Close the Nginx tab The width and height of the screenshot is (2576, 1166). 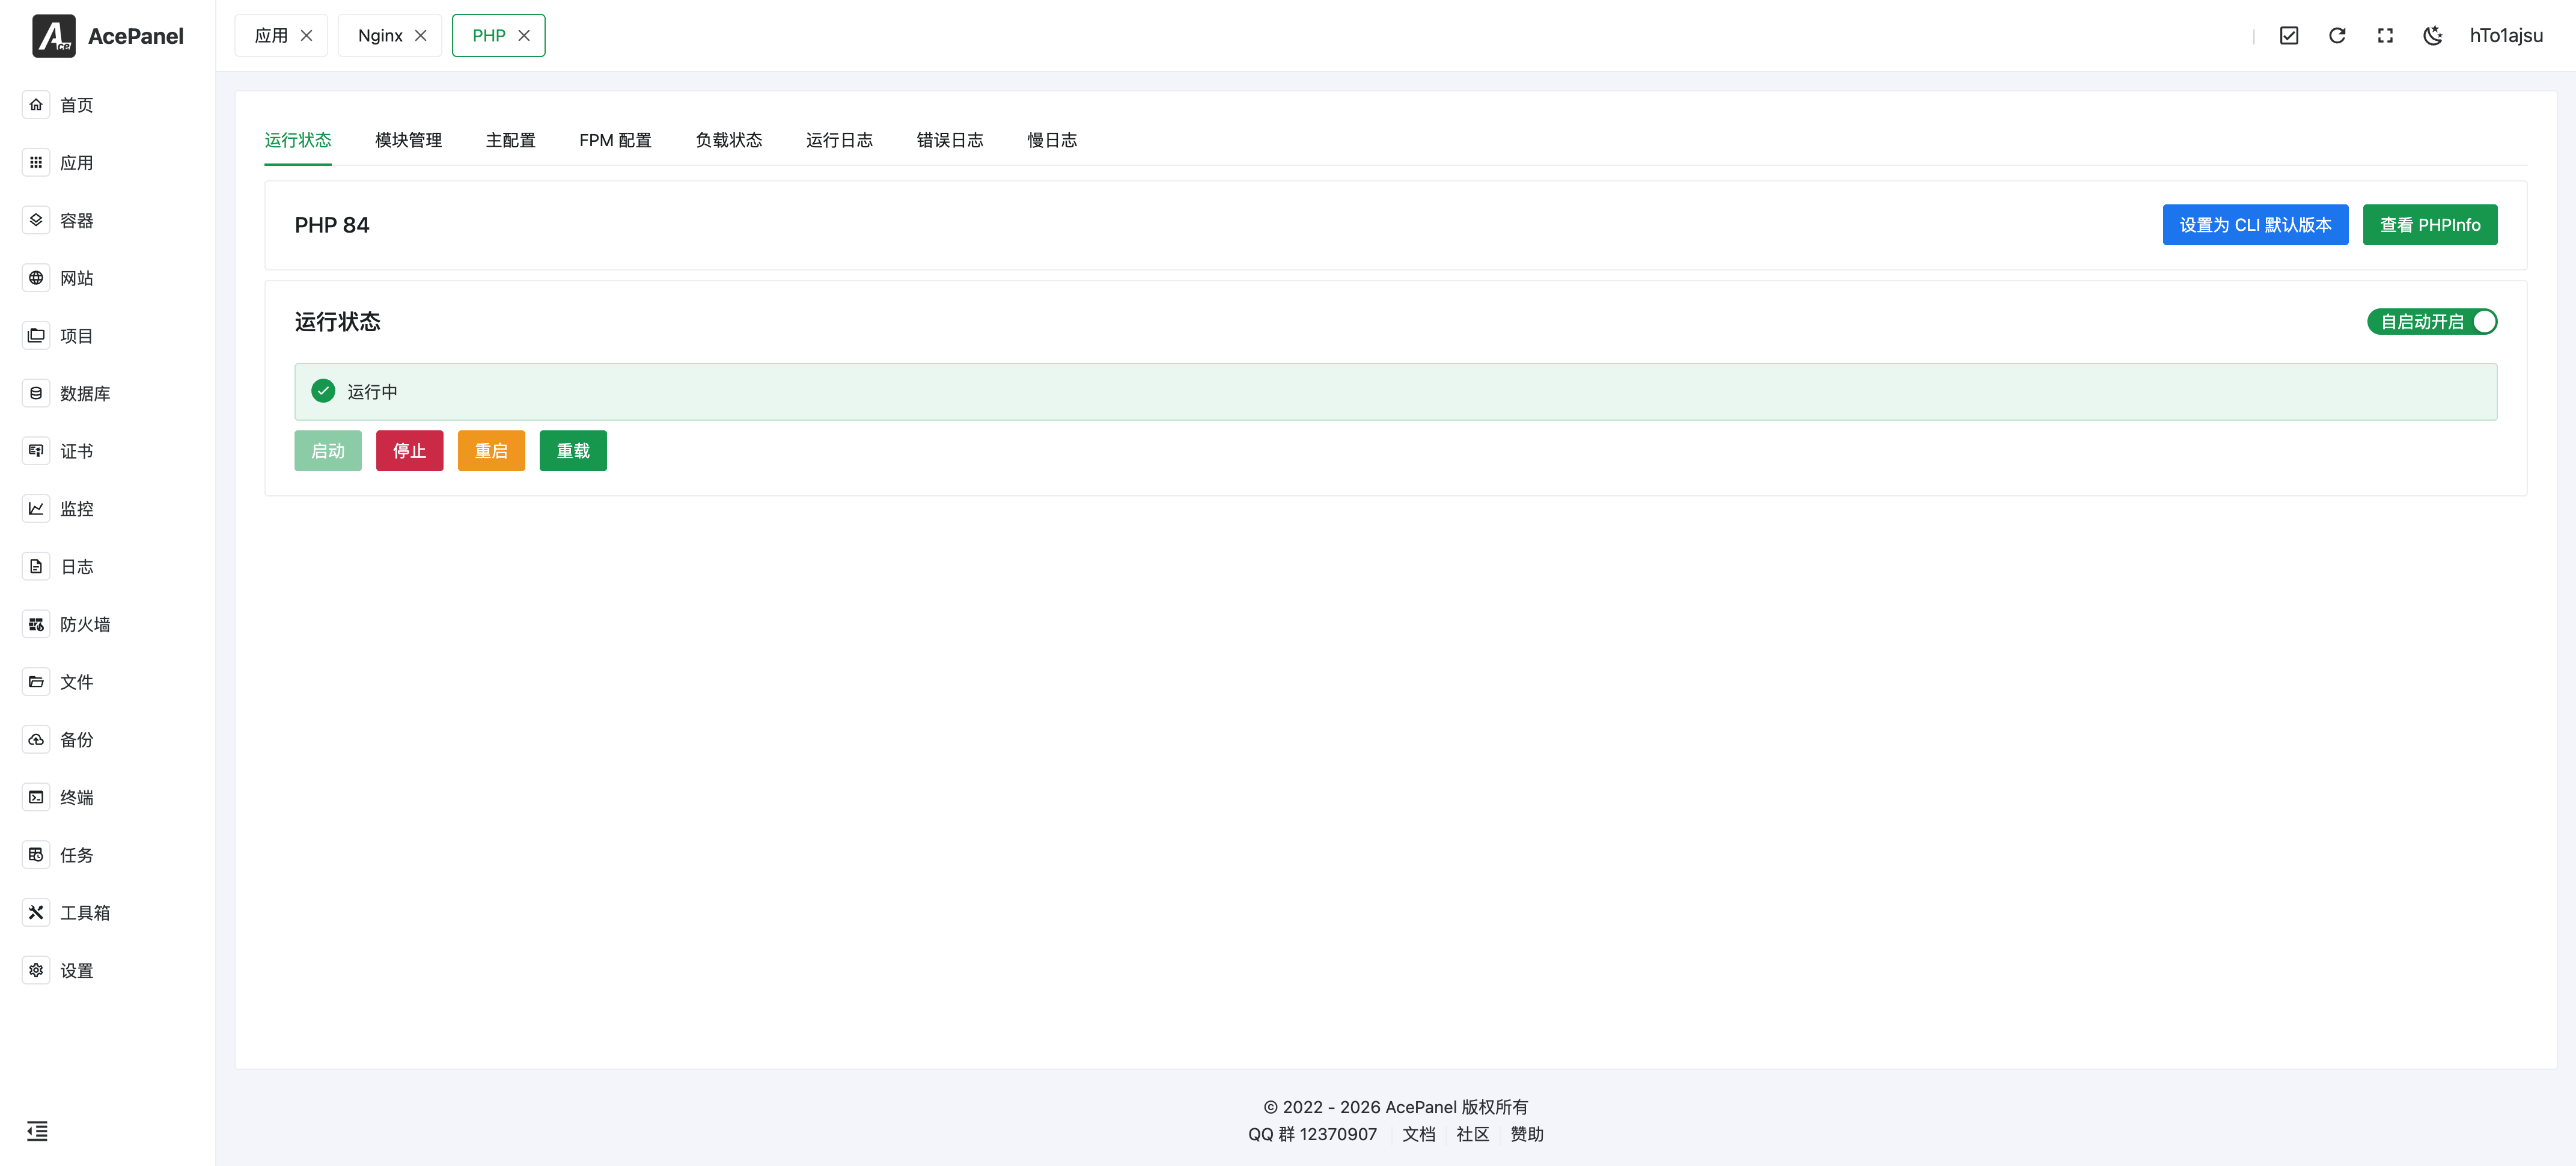(421, 36)
